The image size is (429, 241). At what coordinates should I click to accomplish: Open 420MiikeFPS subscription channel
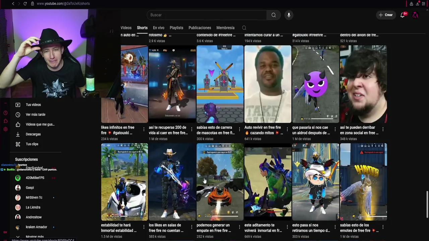(x=35, y=178)
